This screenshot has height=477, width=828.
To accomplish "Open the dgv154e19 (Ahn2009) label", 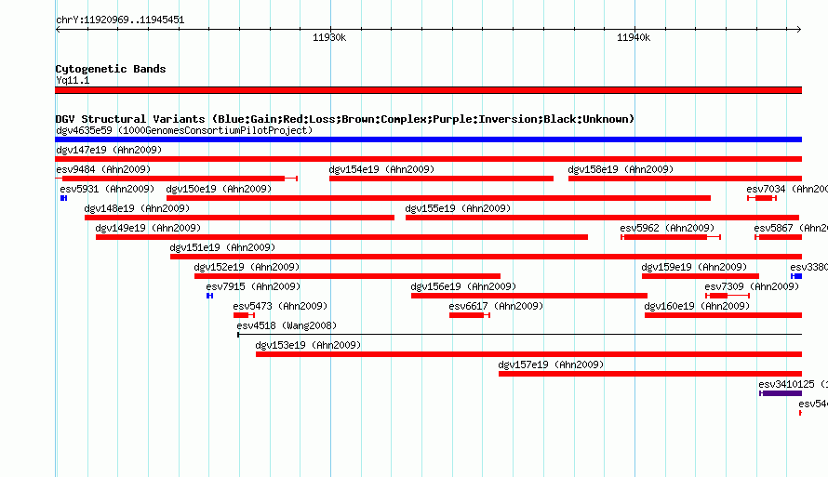I will (381, 169).
